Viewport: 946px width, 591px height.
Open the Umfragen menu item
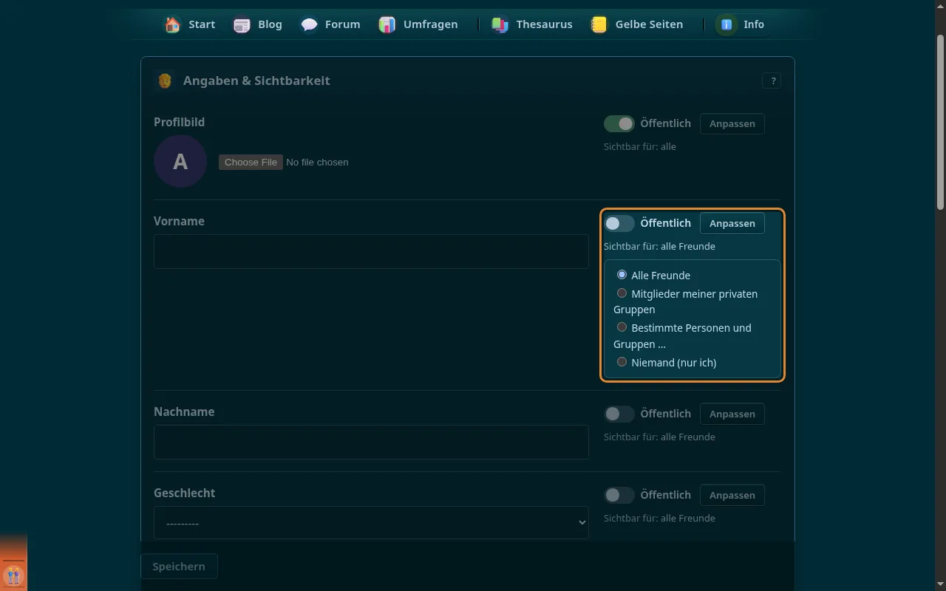tap(418, 24)
